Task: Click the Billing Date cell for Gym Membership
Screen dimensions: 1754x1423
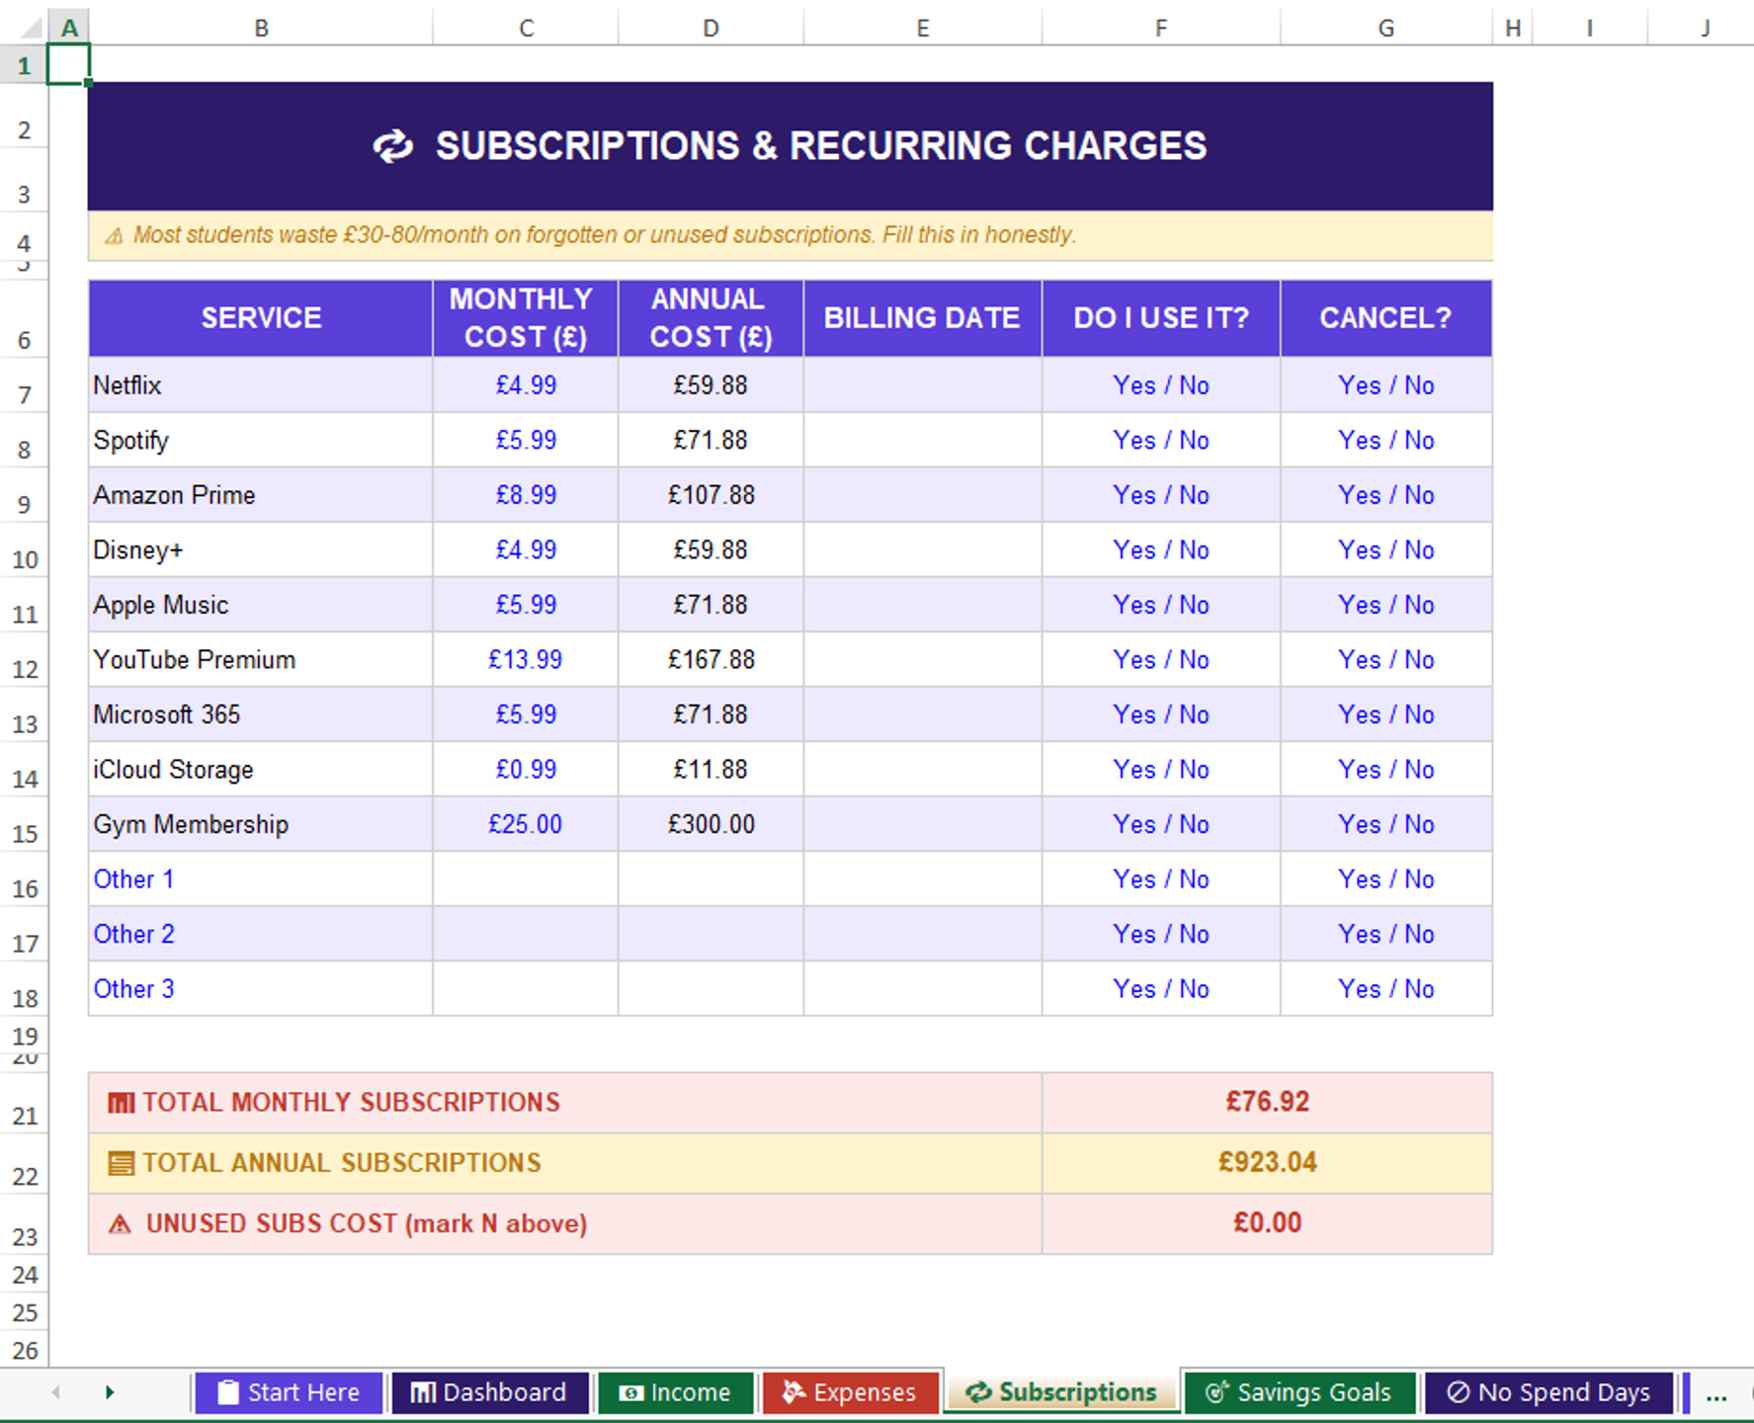Action: [923, 824]
